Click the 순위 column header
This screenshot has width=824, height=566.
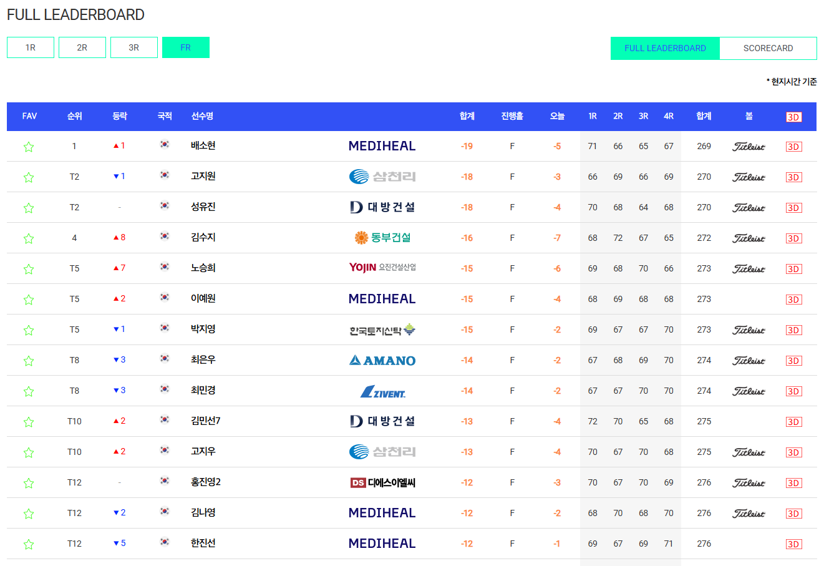coord(74,116)
